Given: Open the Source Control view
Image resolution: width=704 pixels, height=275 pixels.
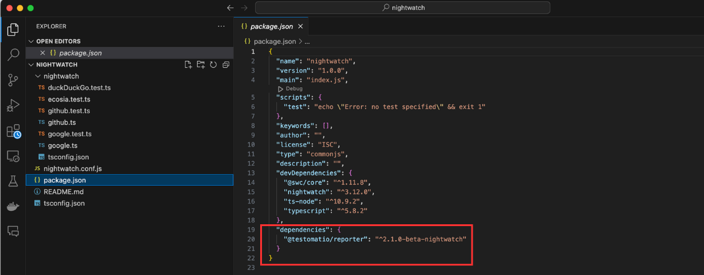Looking at the screenshot, I should point(13,80).
